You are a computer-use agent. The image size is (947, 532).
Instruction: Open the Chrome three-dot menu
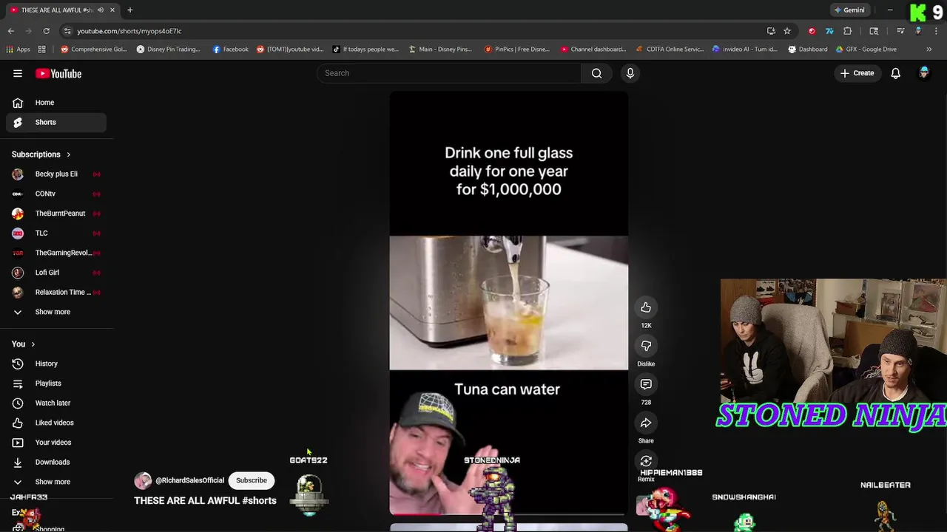(936, 31)
